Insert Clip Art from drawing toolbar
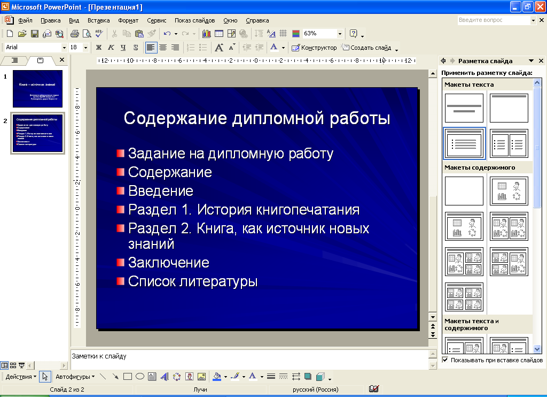 click(190, 376)
